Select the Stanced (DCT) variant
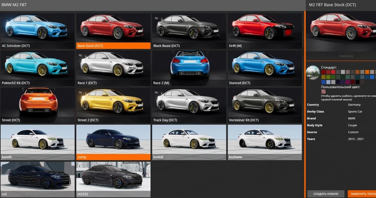 (264, 66)
